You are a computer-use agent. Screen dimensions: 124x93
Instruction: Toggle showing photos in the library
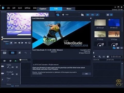[x=92, y=15]
